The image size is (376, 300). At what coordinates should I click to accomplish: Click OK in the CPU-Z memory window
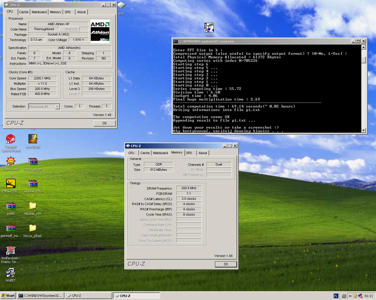226,264
